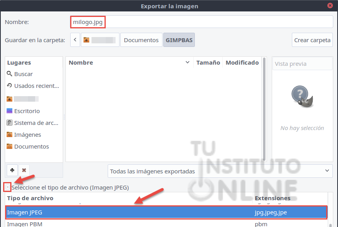The image size is (338, 227).
Task: Remove the selected bookmark with the X button
Action: coord(24,170)
